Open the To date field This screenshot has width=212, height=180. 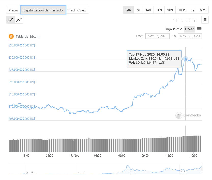[190, 36]
